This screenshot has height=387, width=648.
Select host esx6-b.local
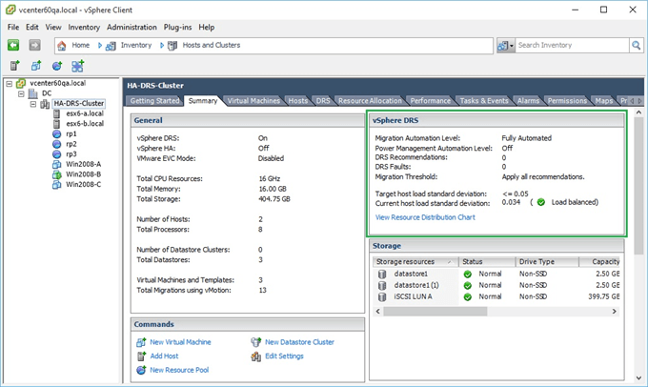85,124
